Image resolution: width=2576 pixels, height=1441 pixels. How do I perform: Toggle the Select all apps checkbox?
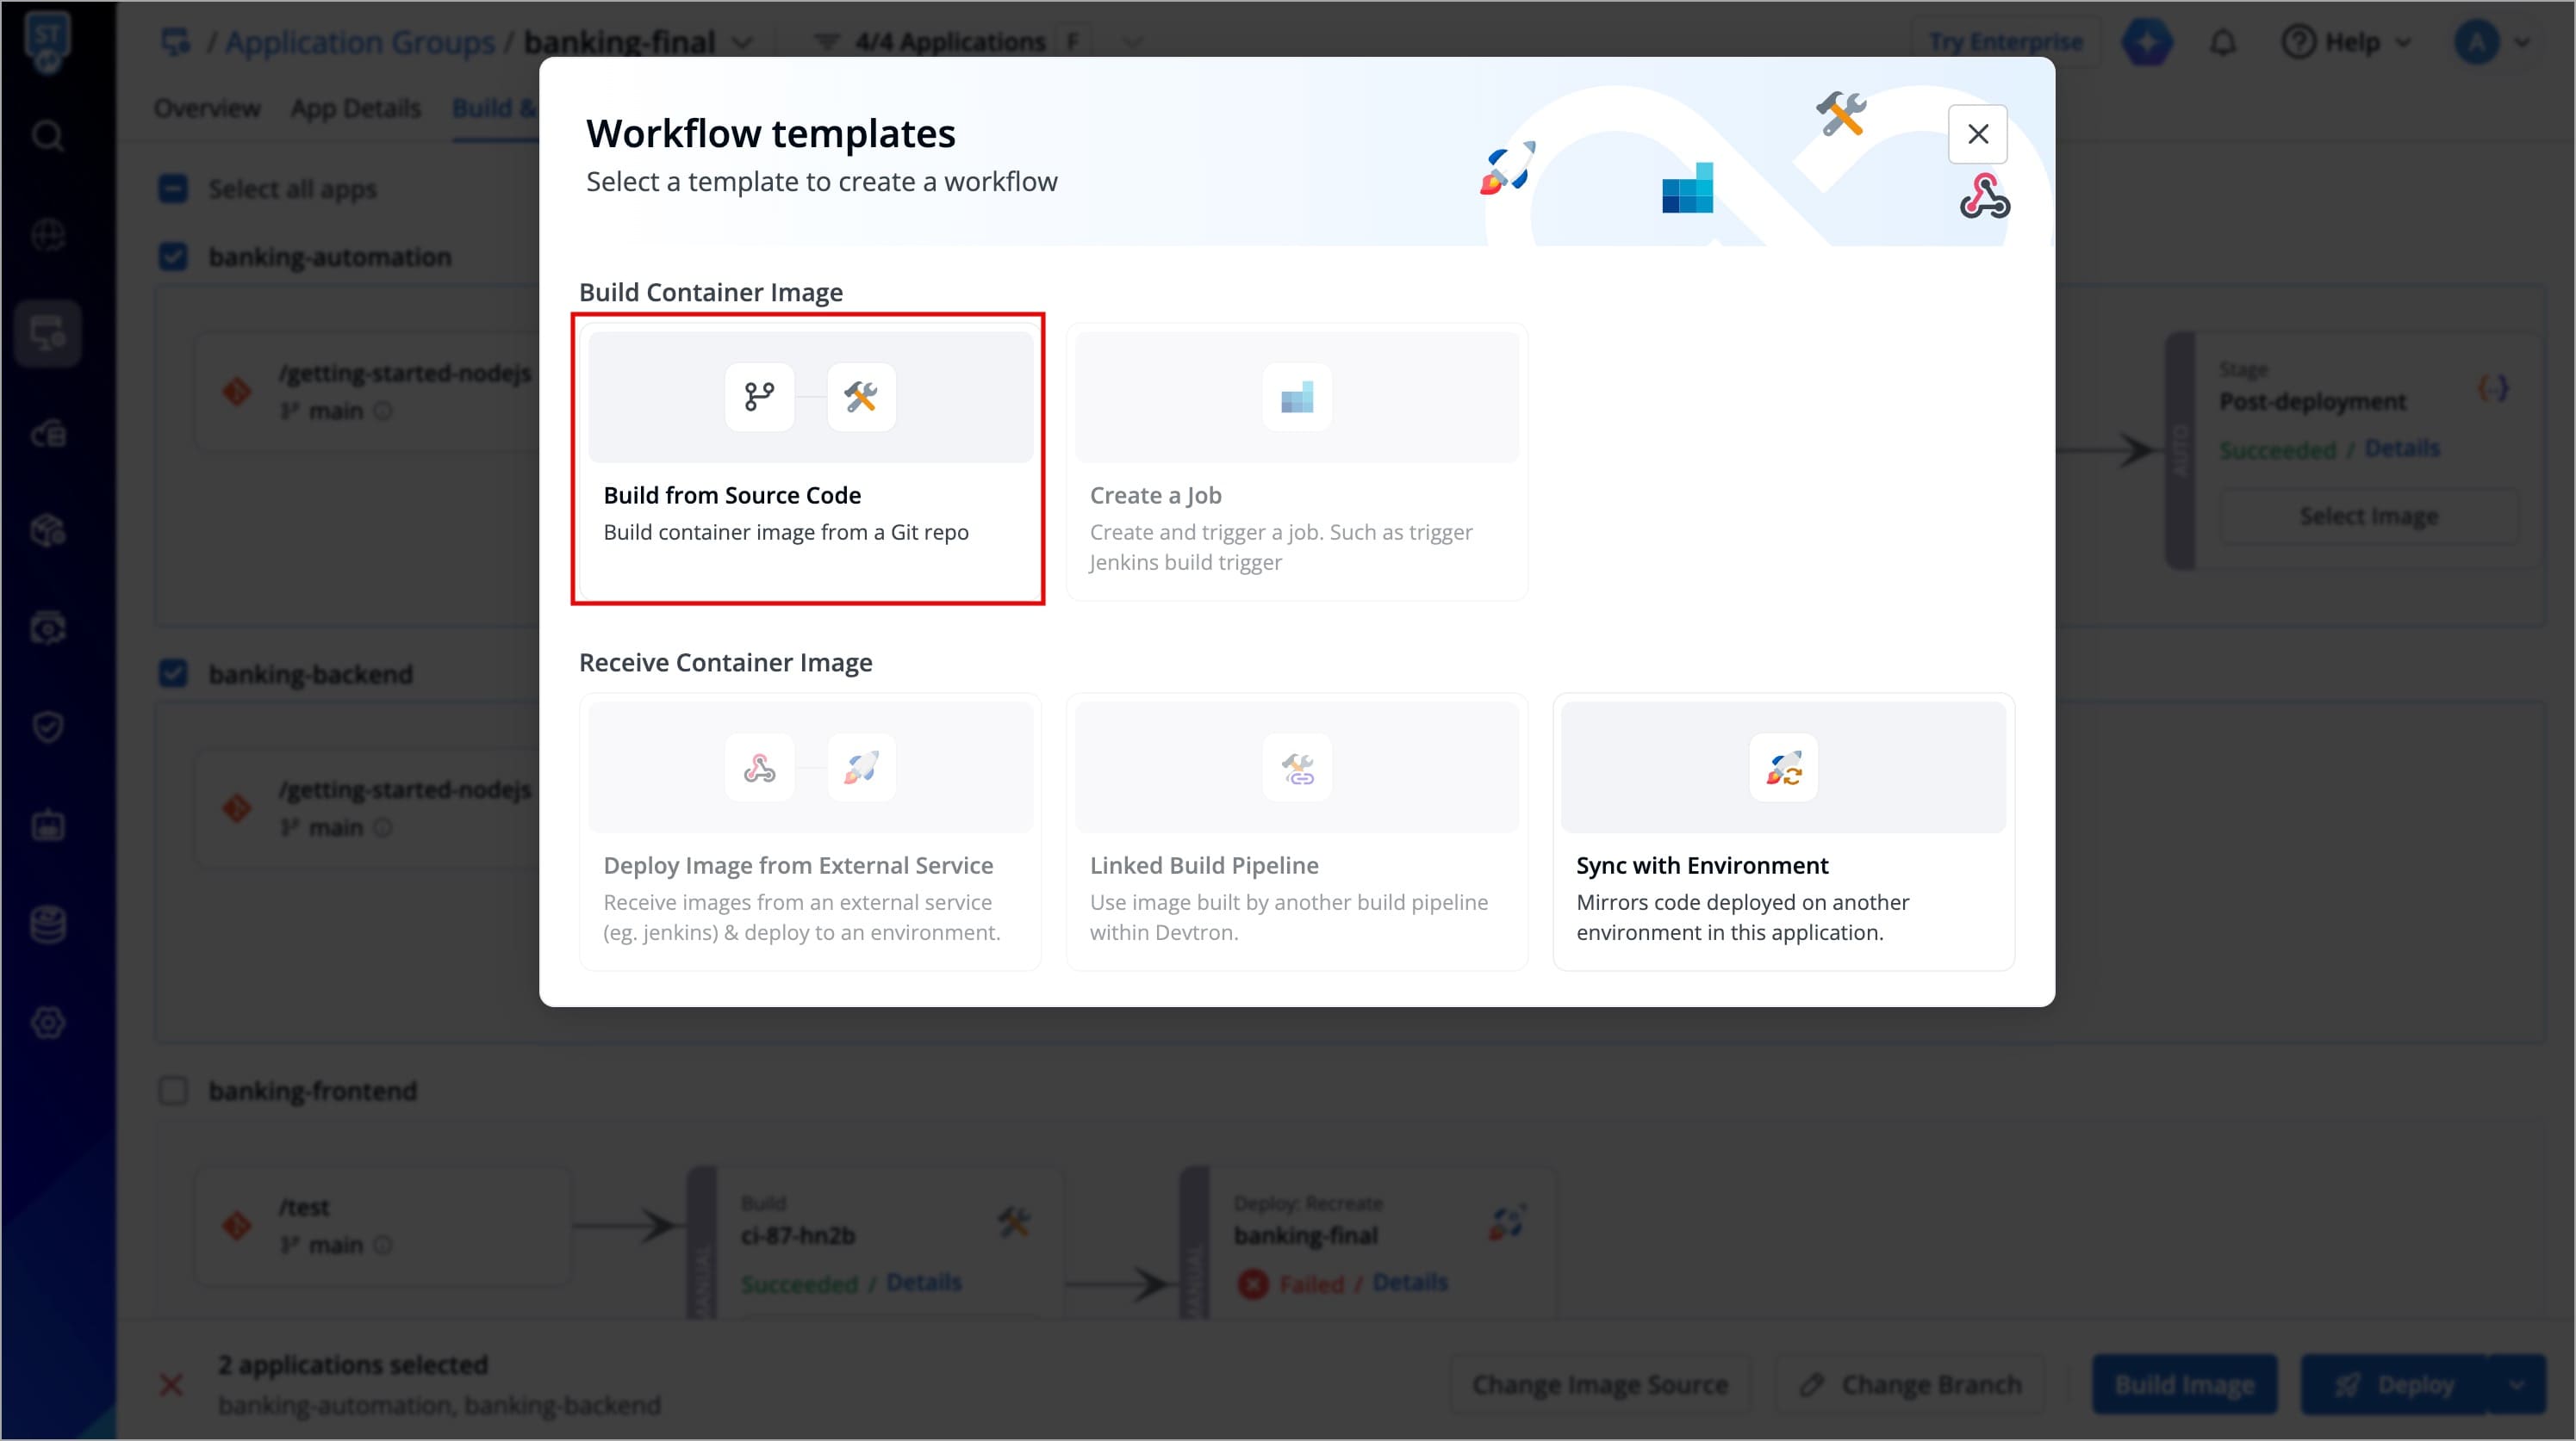pyautogui.click(x=173, y=189)
